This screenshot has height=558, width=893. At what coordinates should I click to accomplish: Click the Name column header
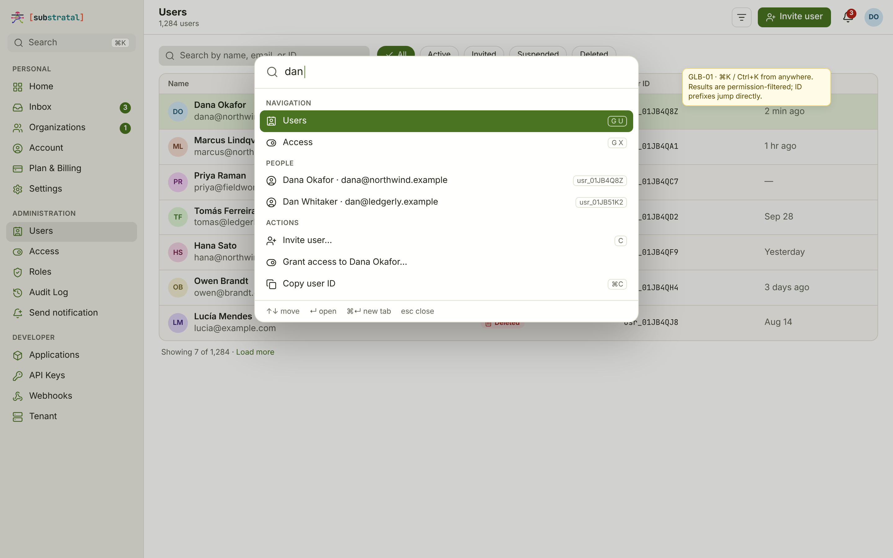click(x=178, y=84)
